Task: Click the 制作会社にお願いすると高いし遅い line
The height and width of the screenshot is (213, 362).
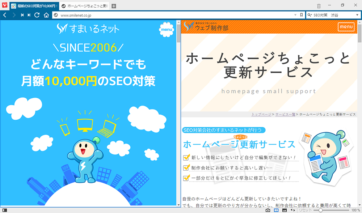Action: pos(232,168)
